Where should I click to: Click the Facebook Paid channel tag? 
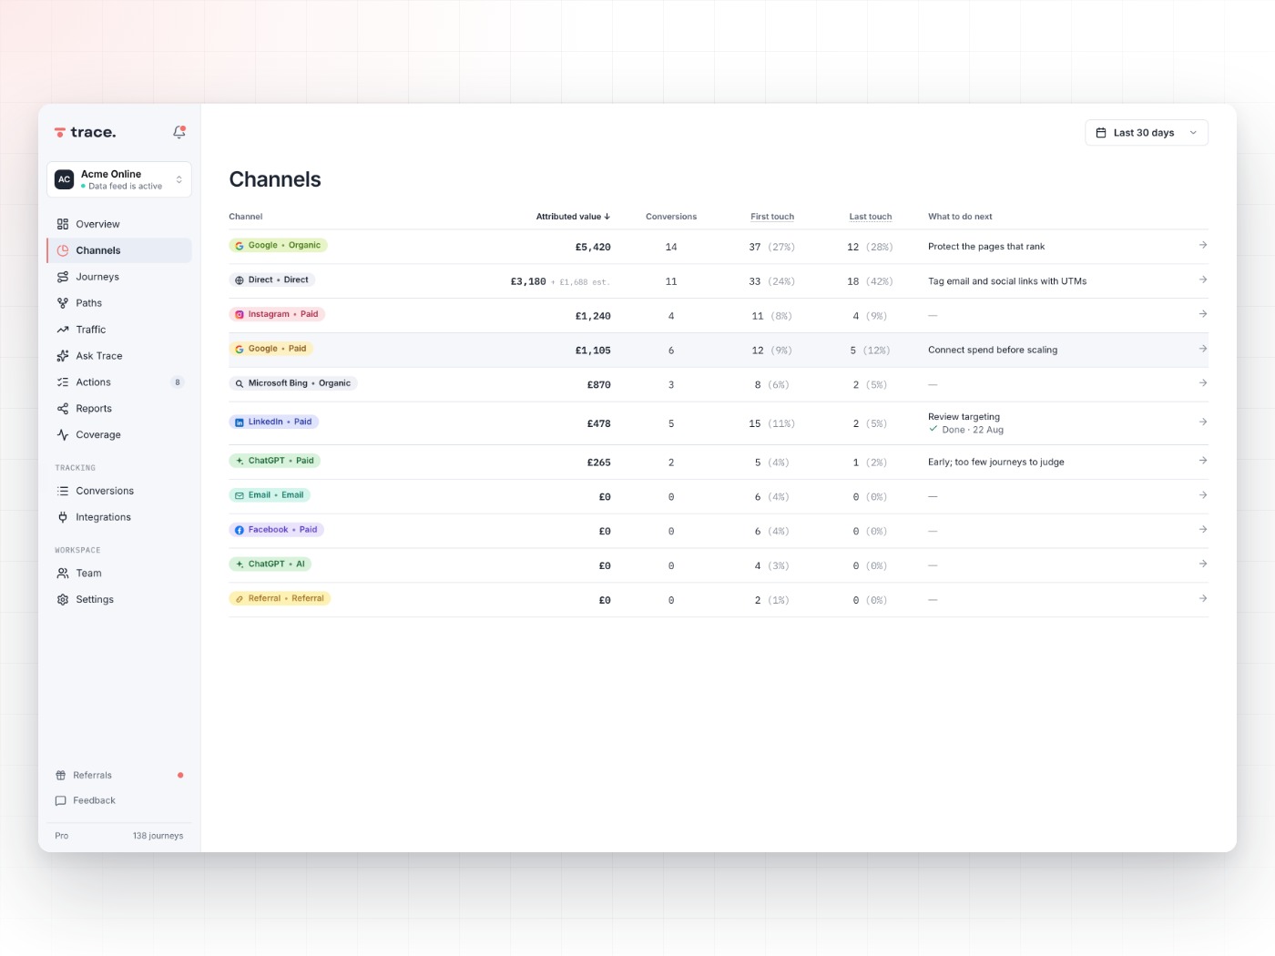click(277, 530)
